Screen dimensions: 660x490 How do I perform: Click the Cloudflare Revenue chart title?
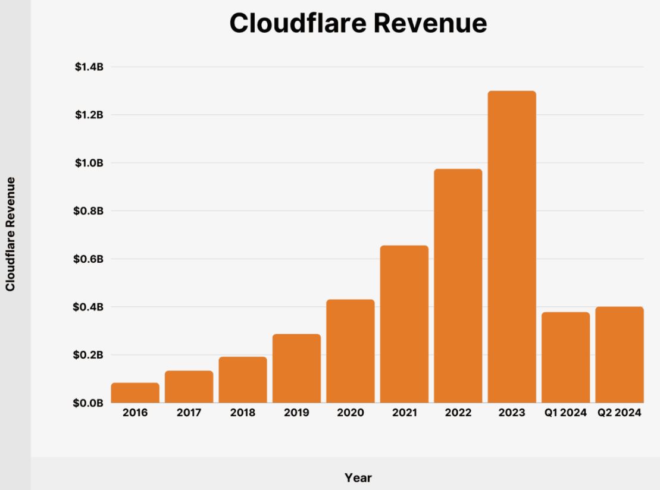pos(358,24)
